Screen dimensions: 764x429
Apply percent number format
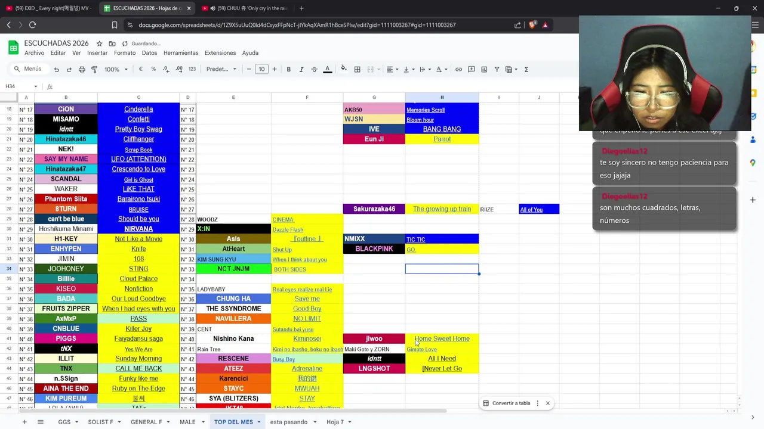[x=153, y=69]
